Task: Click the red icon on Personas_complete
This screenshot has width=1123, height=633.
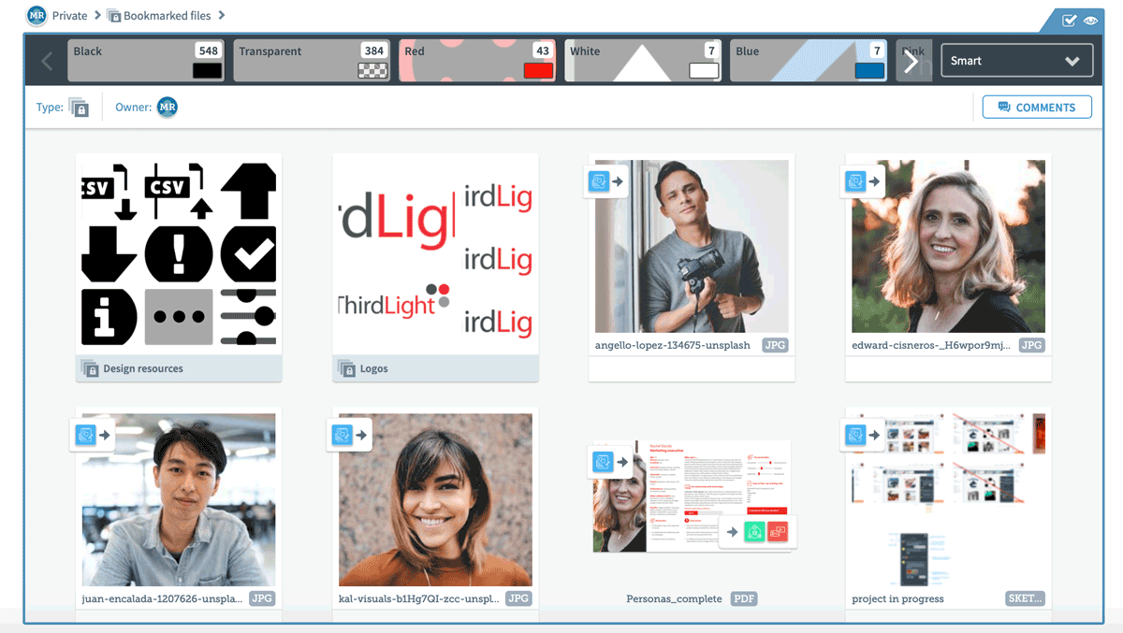Action: [777, 532]
